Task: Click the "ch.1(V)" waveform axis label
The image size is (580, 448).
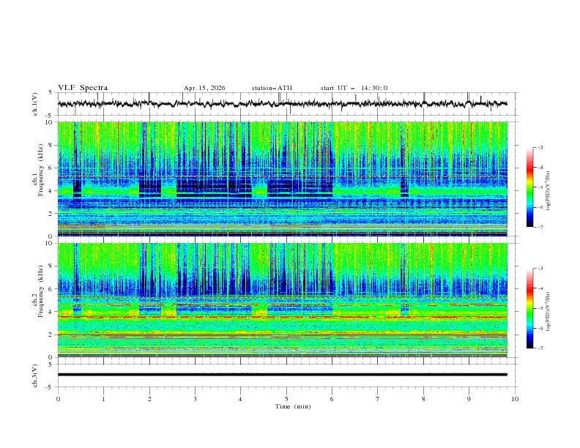Action: click(34, 104)
